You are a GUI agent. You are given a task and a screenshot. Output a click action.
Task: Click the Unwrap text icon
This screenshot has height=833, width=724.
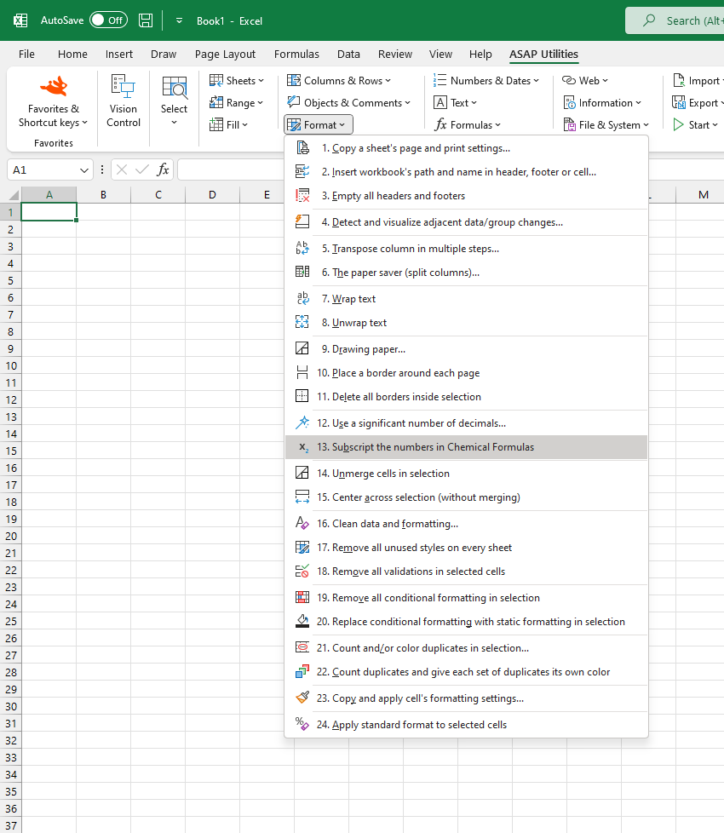302,322
